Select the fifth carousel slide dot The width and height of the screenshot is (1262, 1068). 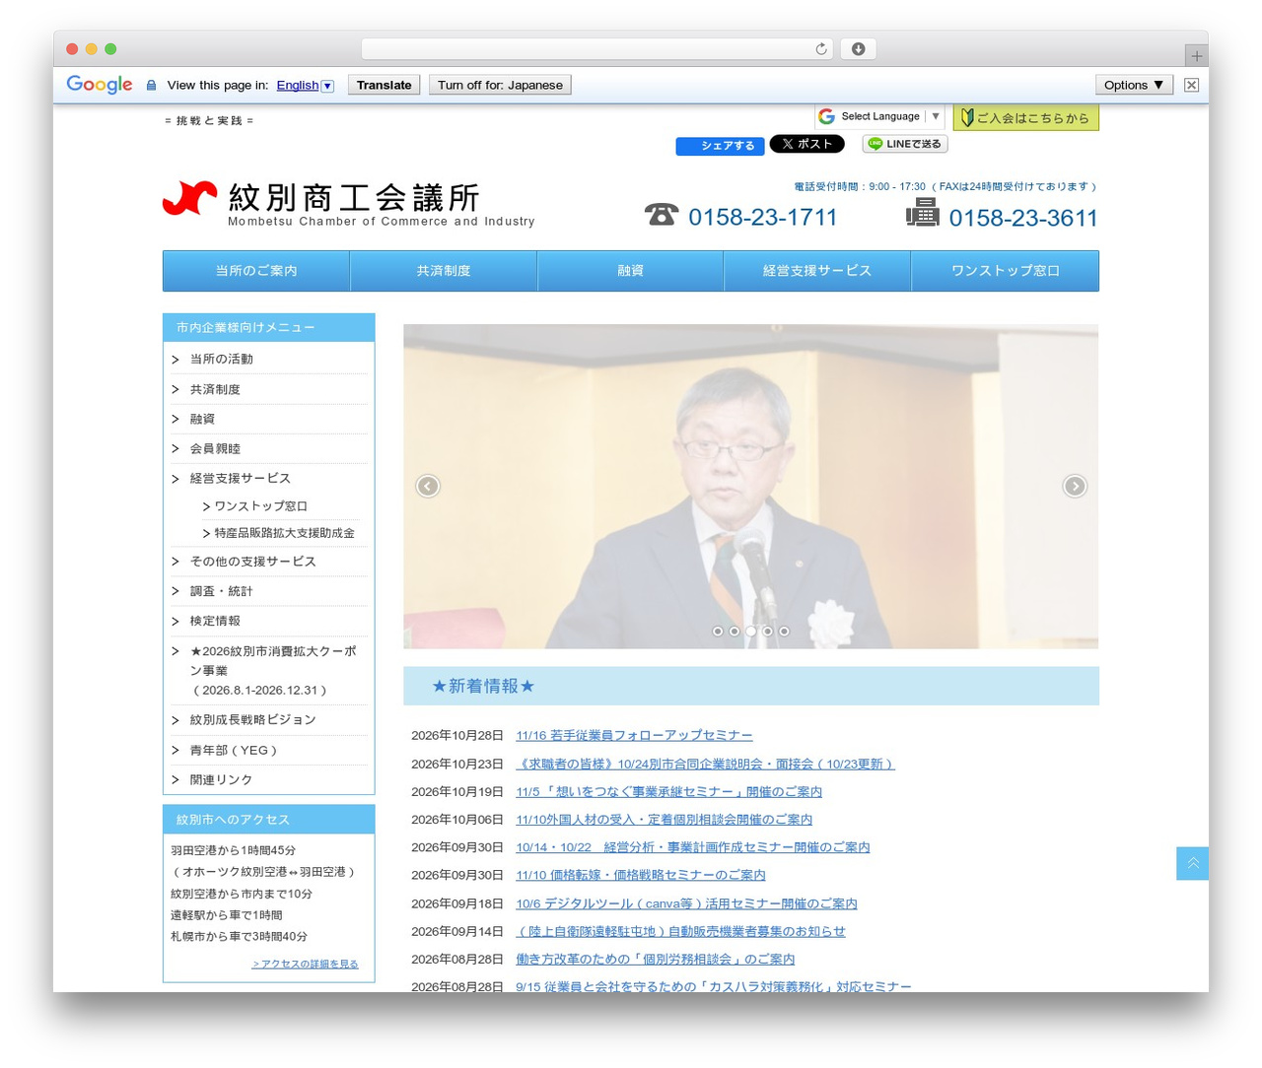(x=784, y=632)
